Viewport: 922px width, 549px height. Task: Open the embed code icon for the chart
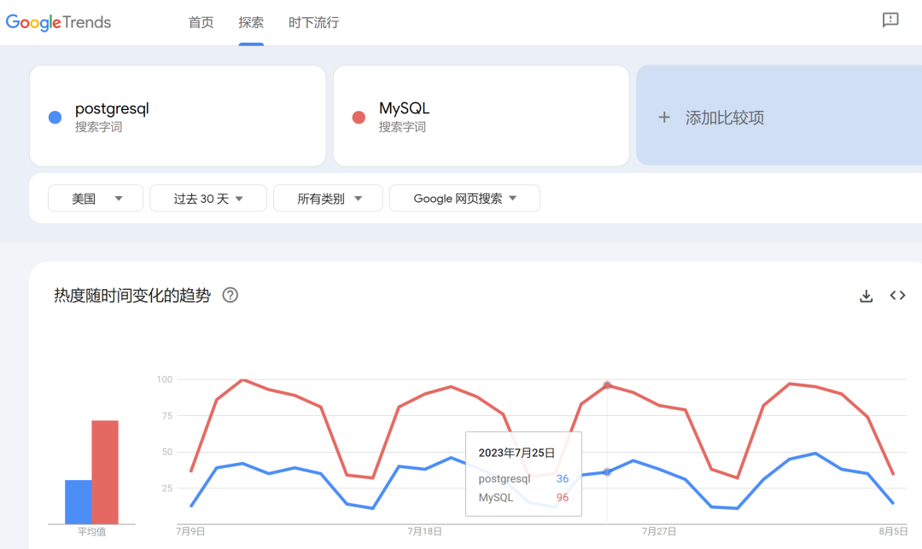point(897,295)
